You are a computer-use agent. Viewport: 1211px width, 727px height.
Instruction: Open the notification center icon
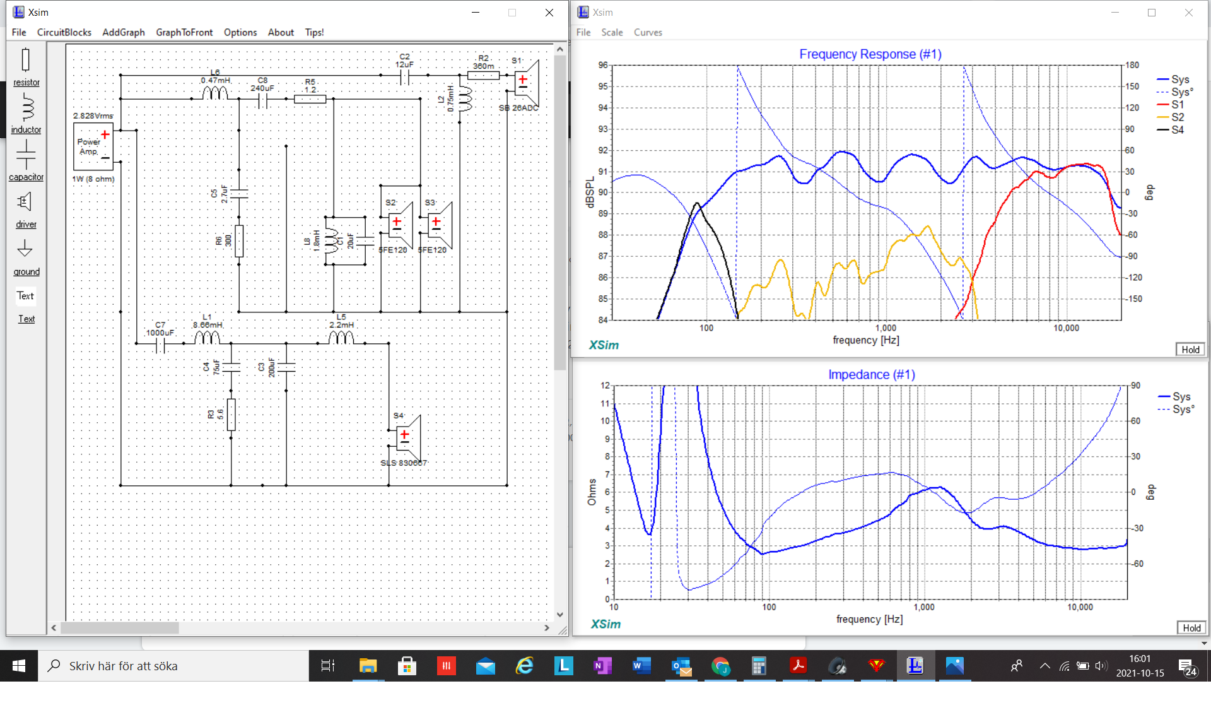[1186, 666]
